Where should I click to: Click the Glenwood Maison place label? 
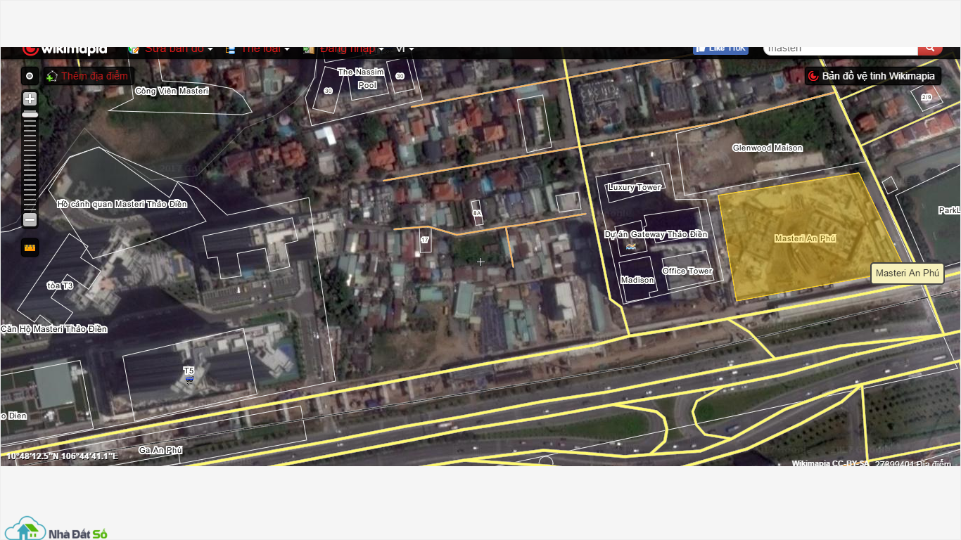click(x=767, y=148)
